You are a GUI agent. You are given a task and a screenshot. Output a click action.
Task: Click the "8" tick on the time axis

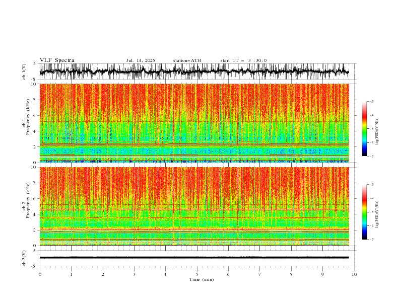click(x=291, y=274)
